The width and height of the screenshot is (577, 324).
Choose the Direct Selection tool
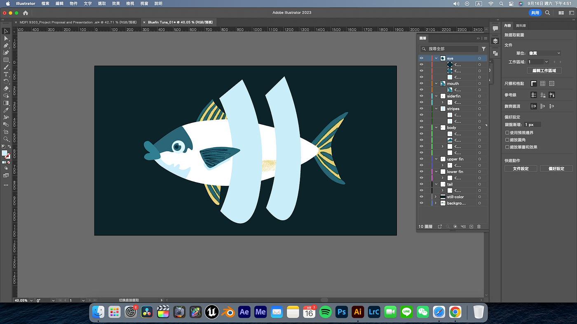click(x=6, y=38)
